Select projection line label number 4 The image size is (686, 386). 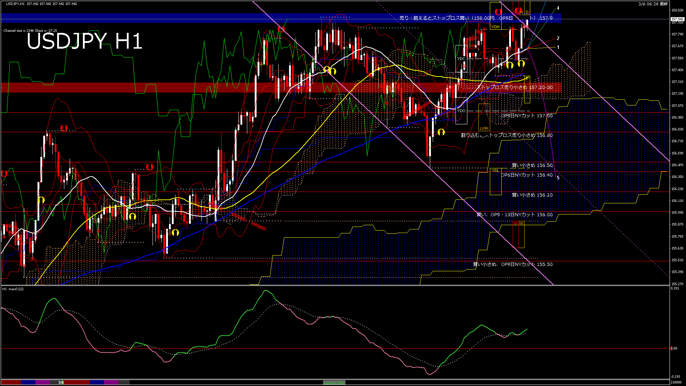click(x=558, y=8)
